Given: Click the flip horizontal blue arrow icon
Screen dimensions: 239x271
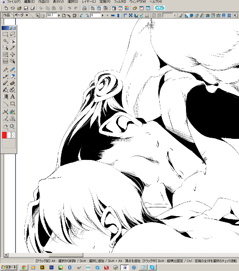Looking at the screenshot, I should point(113,15).
